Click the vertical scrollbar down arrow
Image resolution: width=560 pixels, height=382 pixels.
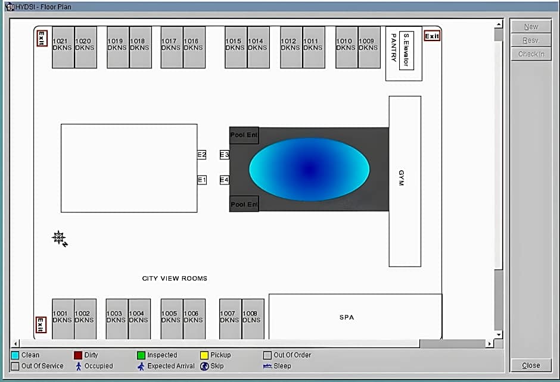point(499,334)
